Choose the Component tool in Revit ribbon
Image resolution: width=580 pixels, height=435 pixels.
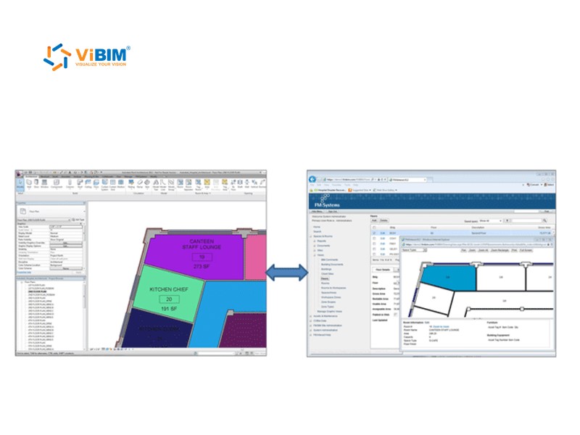pos(57,184)
